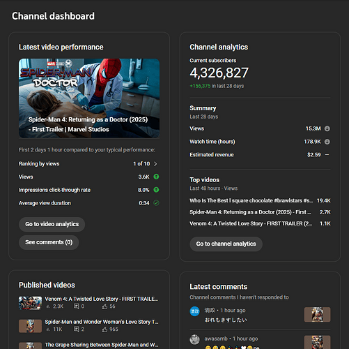Click the 4,326,827 subscriber count

pos(219,73)
